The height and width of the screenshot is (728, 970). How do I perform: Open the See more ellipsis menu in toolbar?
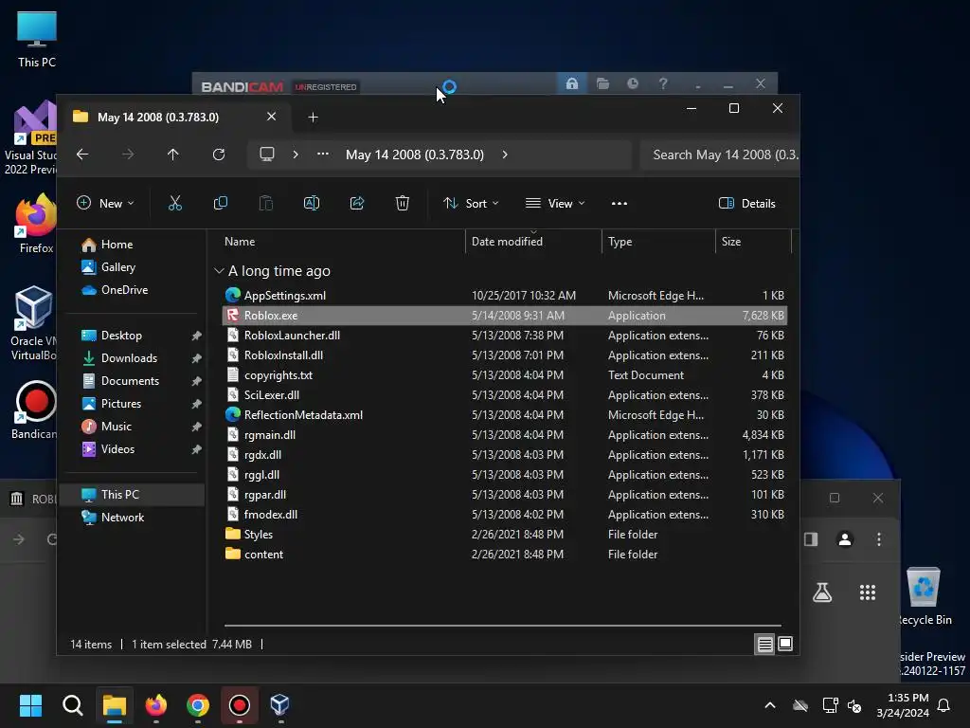tap(620, 203)
